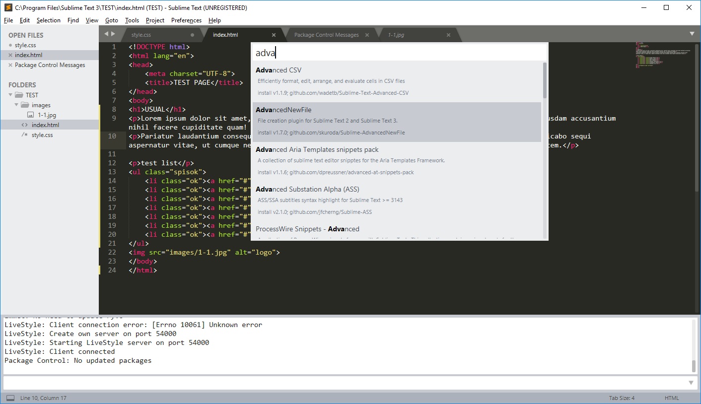Collapse the images folder arrow
This screenshot has width=701, height=404.
[x=16, y=105]
